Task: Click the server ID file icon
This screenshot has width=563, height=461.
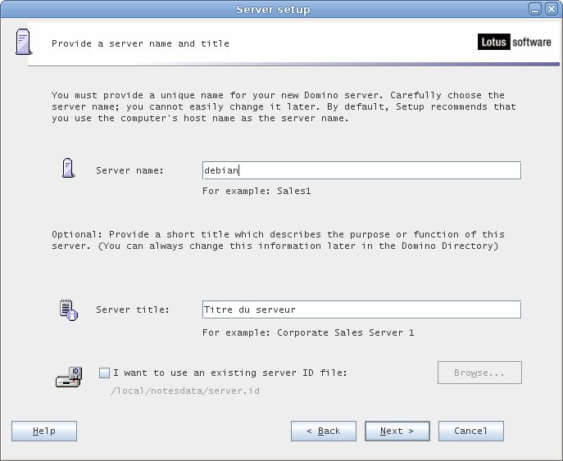Action: pyautogui.click(x=69, y=377)
